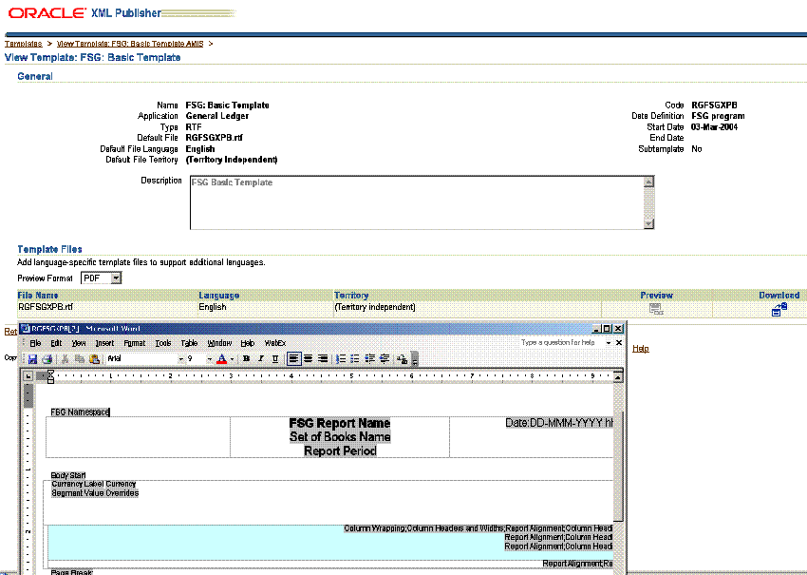The width and height of the screenshot is (807, 575).
Task: Click the Templates breadcrumb link
Action: coord(23,44)
